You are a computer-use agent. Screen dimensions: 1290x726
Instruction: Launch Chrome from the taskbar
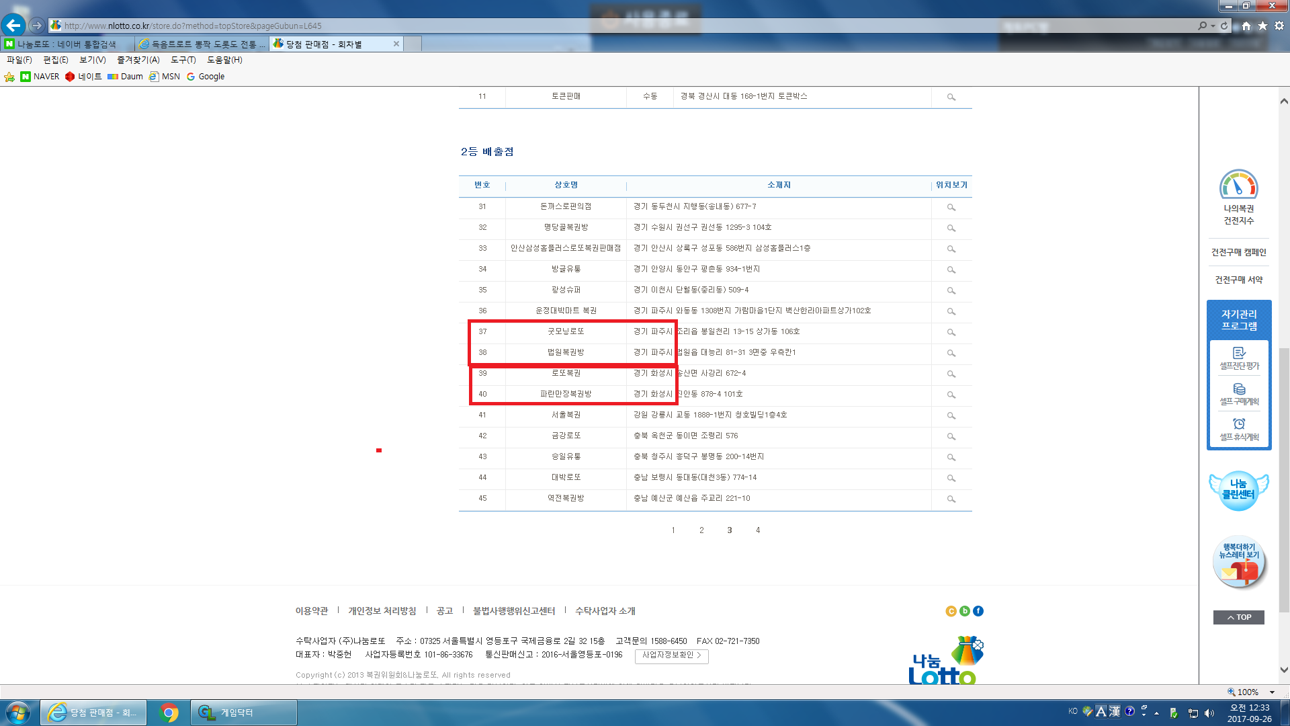(169, 713)
